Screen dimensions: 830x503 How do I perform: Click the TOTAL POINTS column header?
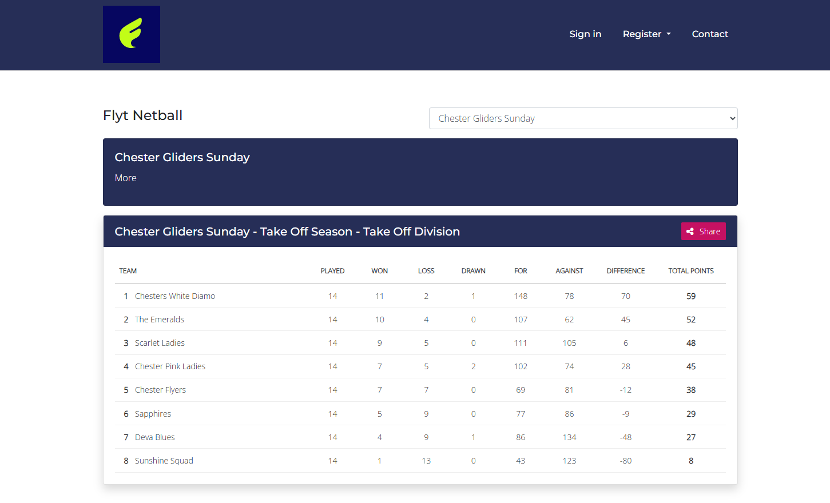691,271
